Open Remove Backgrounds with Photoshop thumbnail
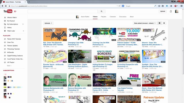Image resolution: width=184 pixels, height=103 pixels. coord(55,80)
